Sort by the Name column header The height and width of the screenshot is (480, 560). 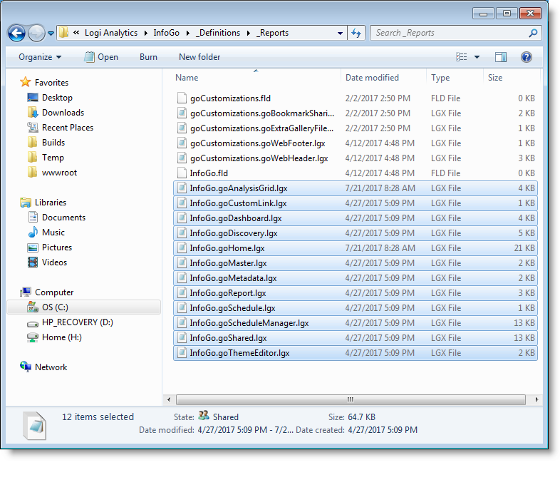click(187, 78)
